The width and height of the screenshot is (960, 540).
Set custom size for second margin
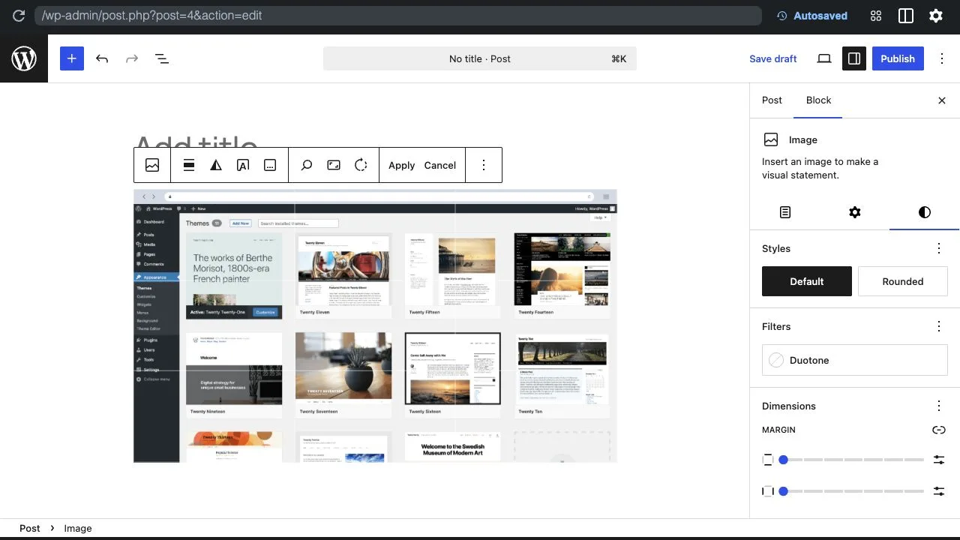pos(939,491)
